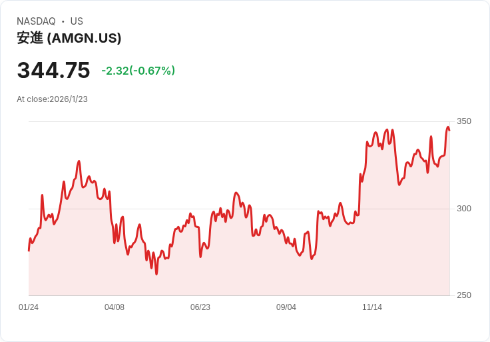Select the 344.75 current price
This screenshot has width=490, height=342.
(53, 70)
